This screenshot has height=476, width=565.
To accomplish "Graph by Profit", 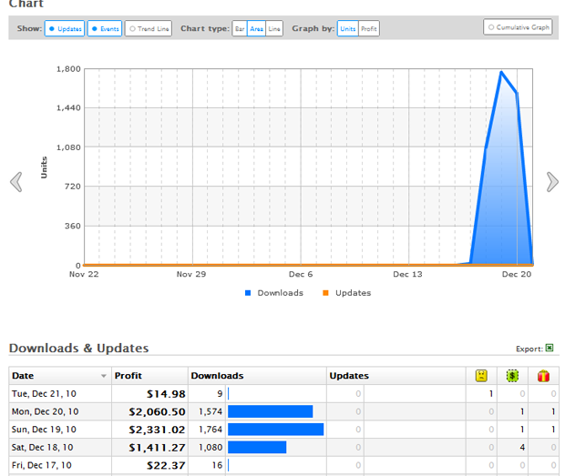I will pyautogui.click(x=369, y=29).
